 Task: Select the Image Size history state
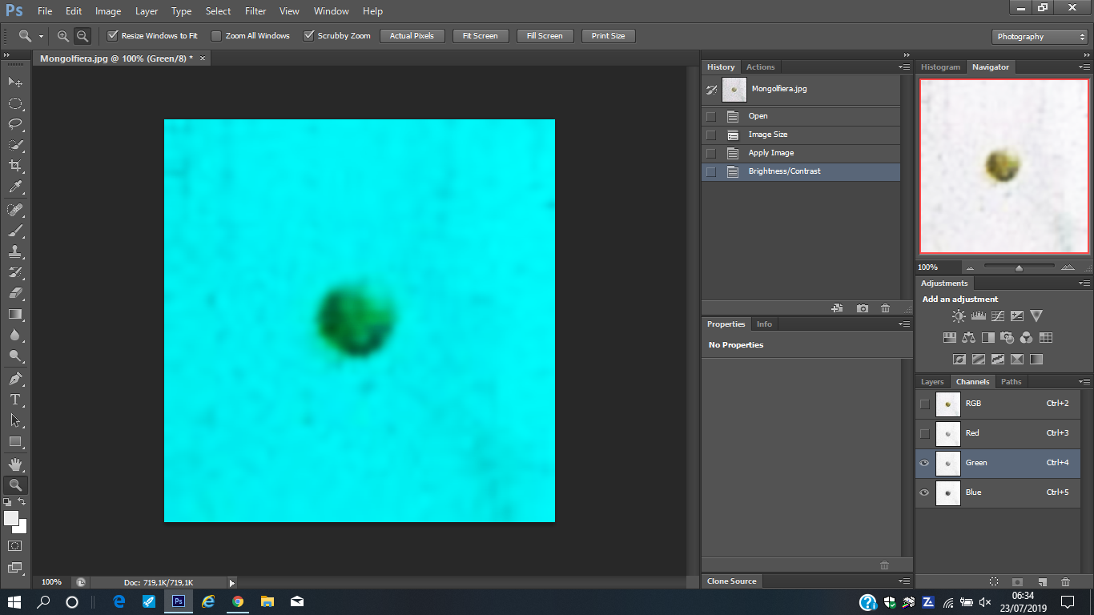767,135
